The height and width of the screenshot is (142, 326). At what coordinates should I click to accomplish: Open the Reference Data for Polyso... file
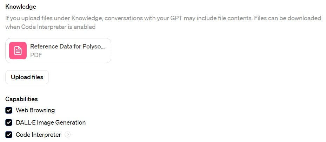[x=67, y=46]
